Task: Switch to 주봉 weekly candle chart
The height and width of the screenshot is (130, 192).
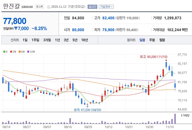Action: pyautogui.click(x=152, y=40)
